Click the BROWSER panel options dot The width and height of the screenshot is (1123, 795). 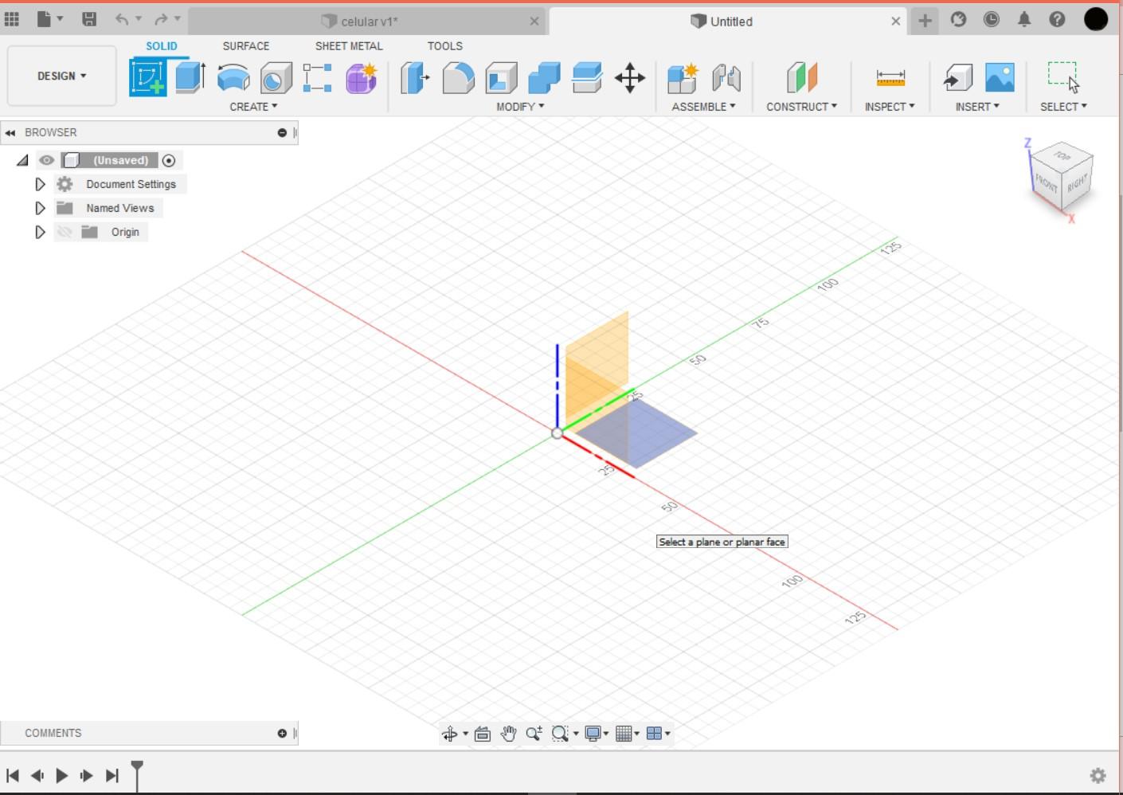[282, 133]
